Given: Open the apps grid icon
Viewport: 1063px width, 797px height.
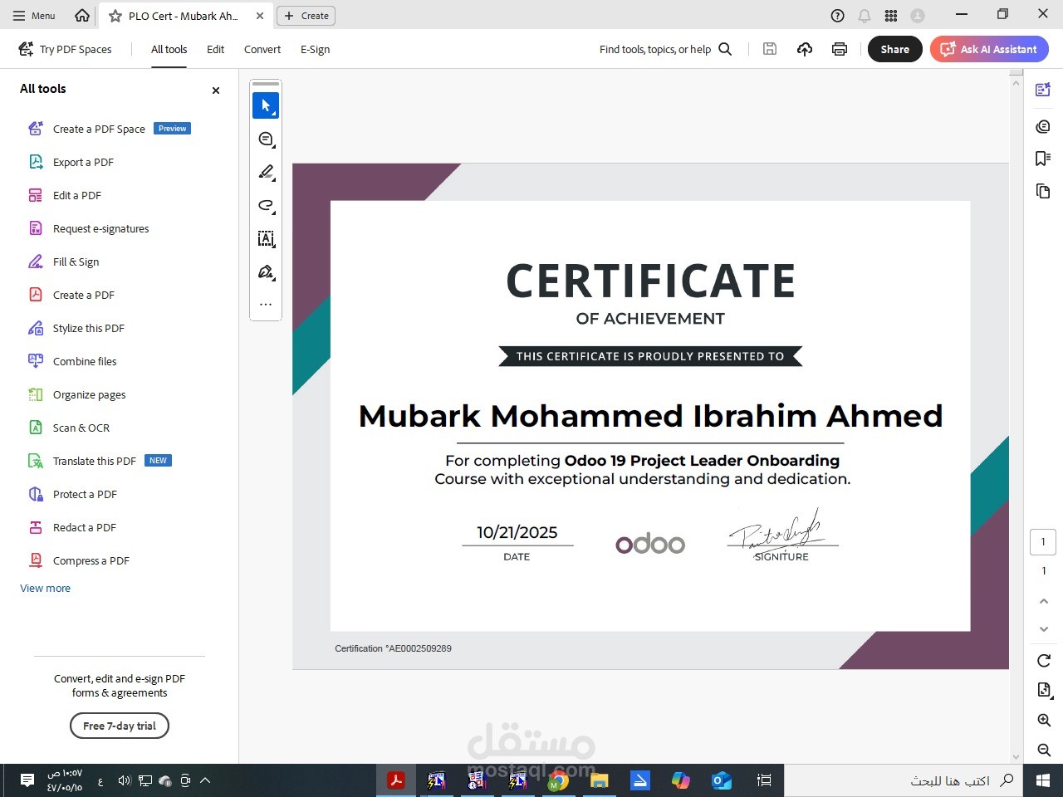Looking at the screenshot, I should tap(891, 16).
